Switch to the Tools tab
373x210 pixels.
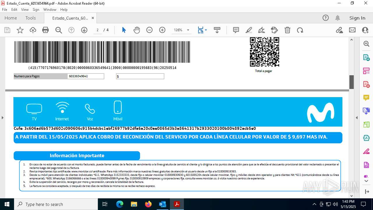point(31,18)
